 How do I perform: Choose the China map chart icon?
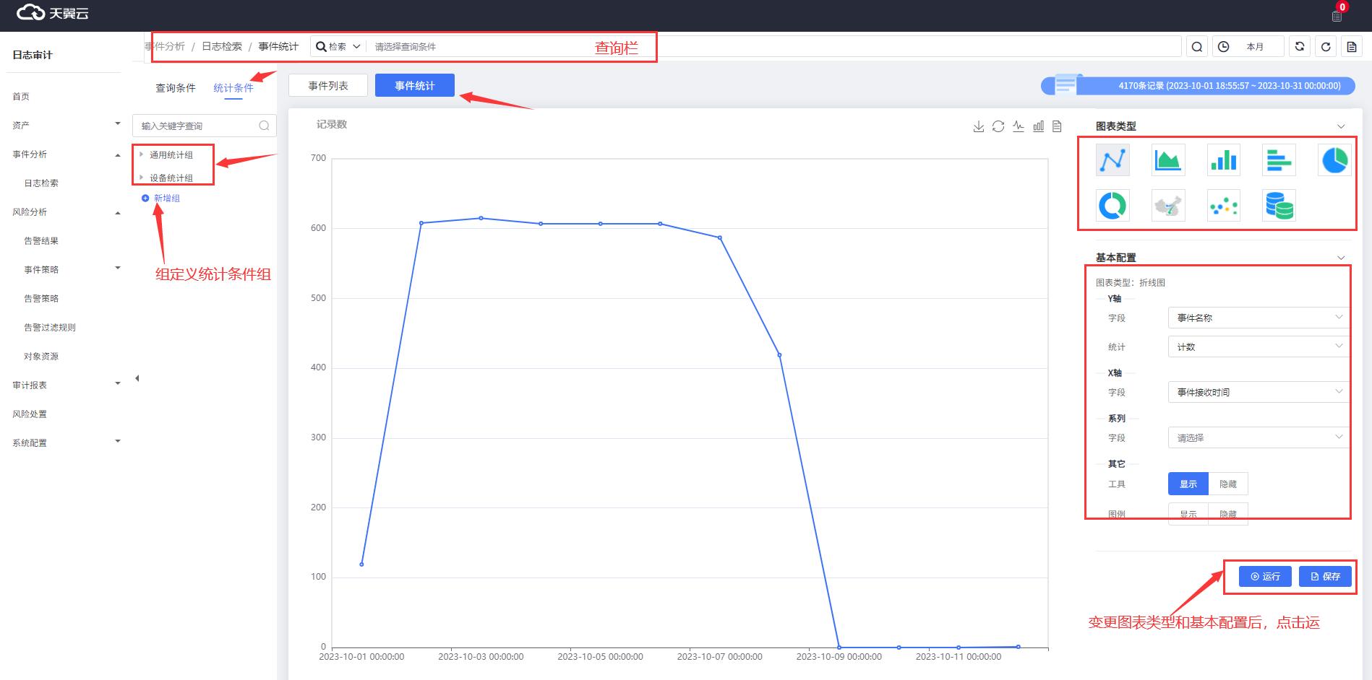pos(1167,206)
